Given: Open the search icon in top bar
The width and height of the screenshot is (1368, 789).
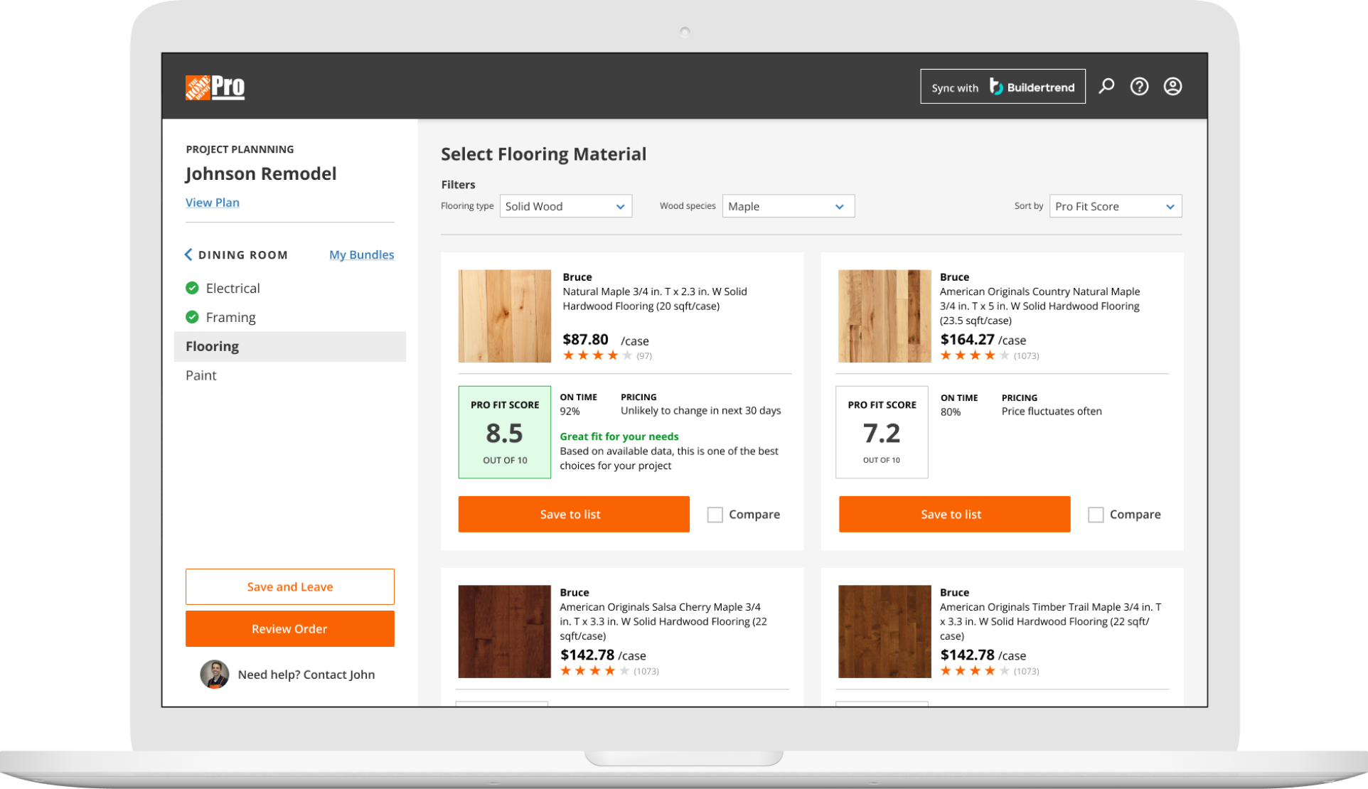Looking at the screenshot, I should point(1106,86).
